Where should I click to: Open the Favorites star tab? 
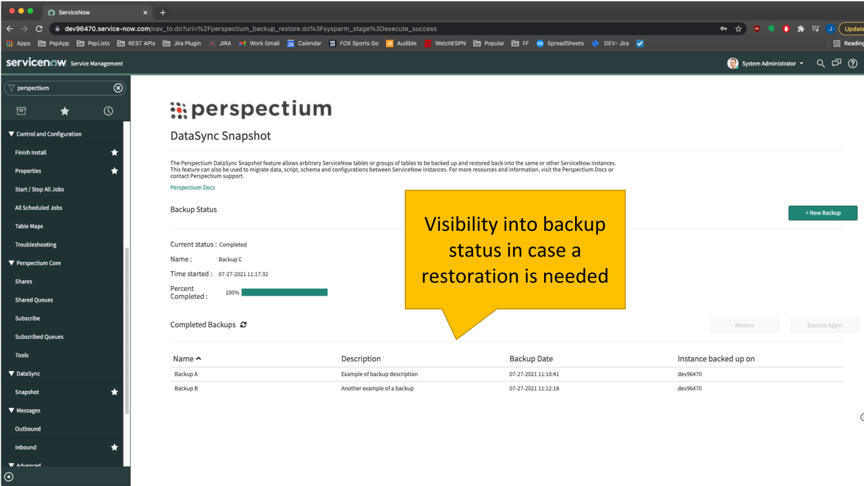(65, 111)
